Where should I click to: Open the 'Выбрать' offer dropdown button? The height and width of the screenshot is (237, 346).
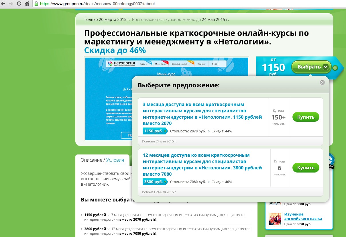pyautogui.click(x=311, y=67)
